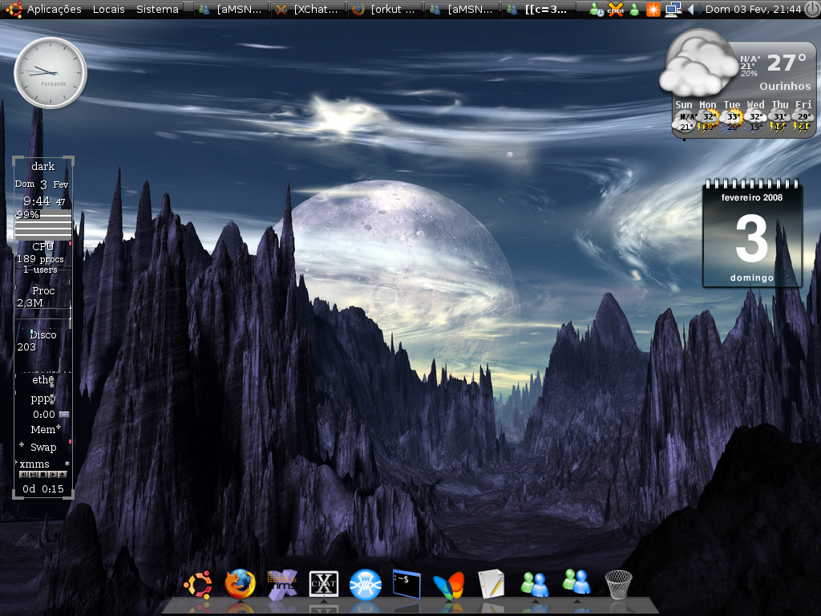Open the terminal icon in the dock

pyautogui.click(x=406, y=584)
